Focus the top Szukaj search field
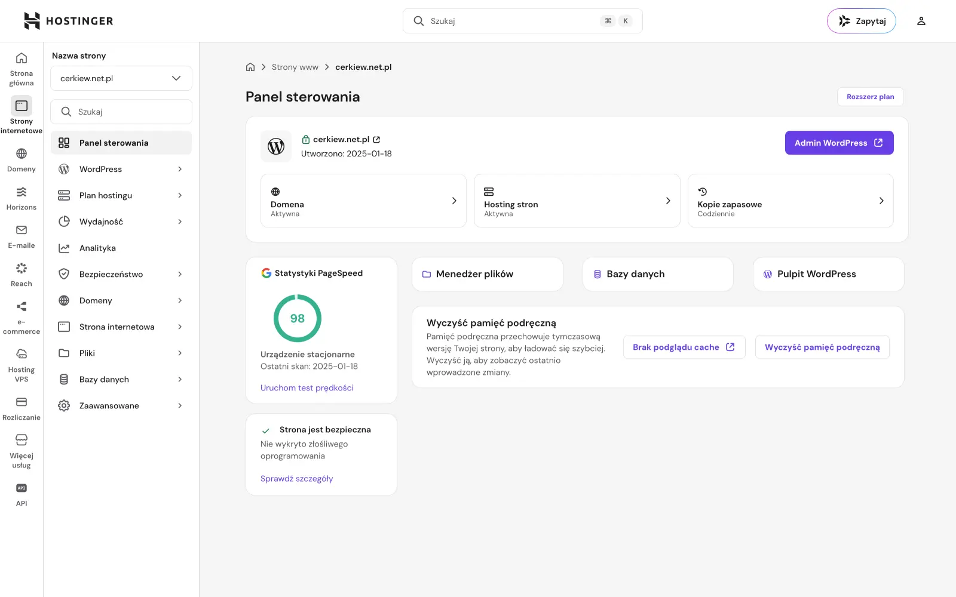 (523, 21)
